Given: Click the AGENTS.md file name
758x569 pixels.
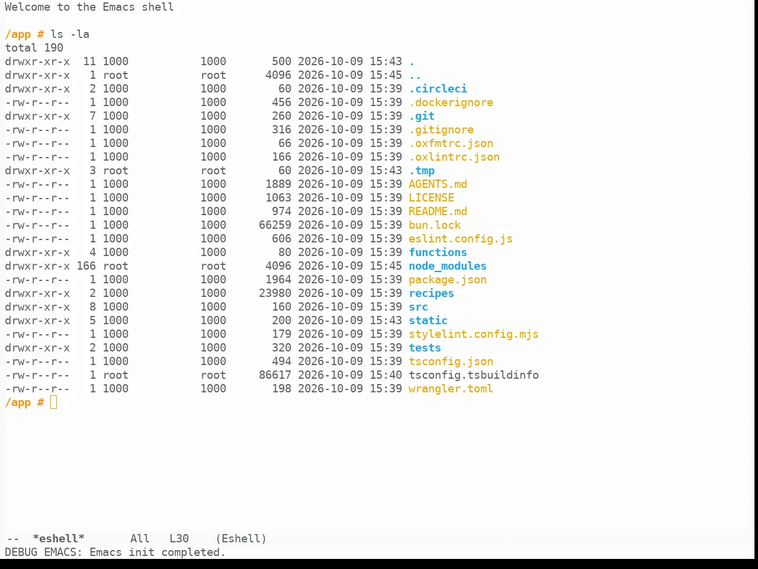Looking at the screenshot, I should tap(438, 184).
